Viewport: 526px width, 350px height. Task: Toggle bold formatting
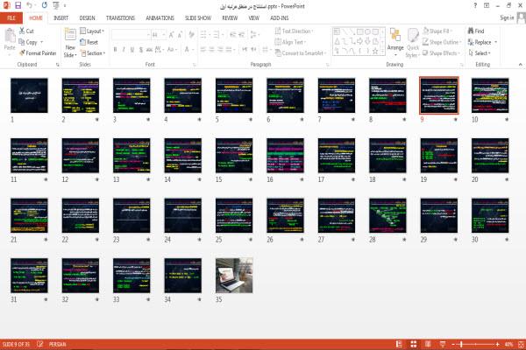pos(116,50)
